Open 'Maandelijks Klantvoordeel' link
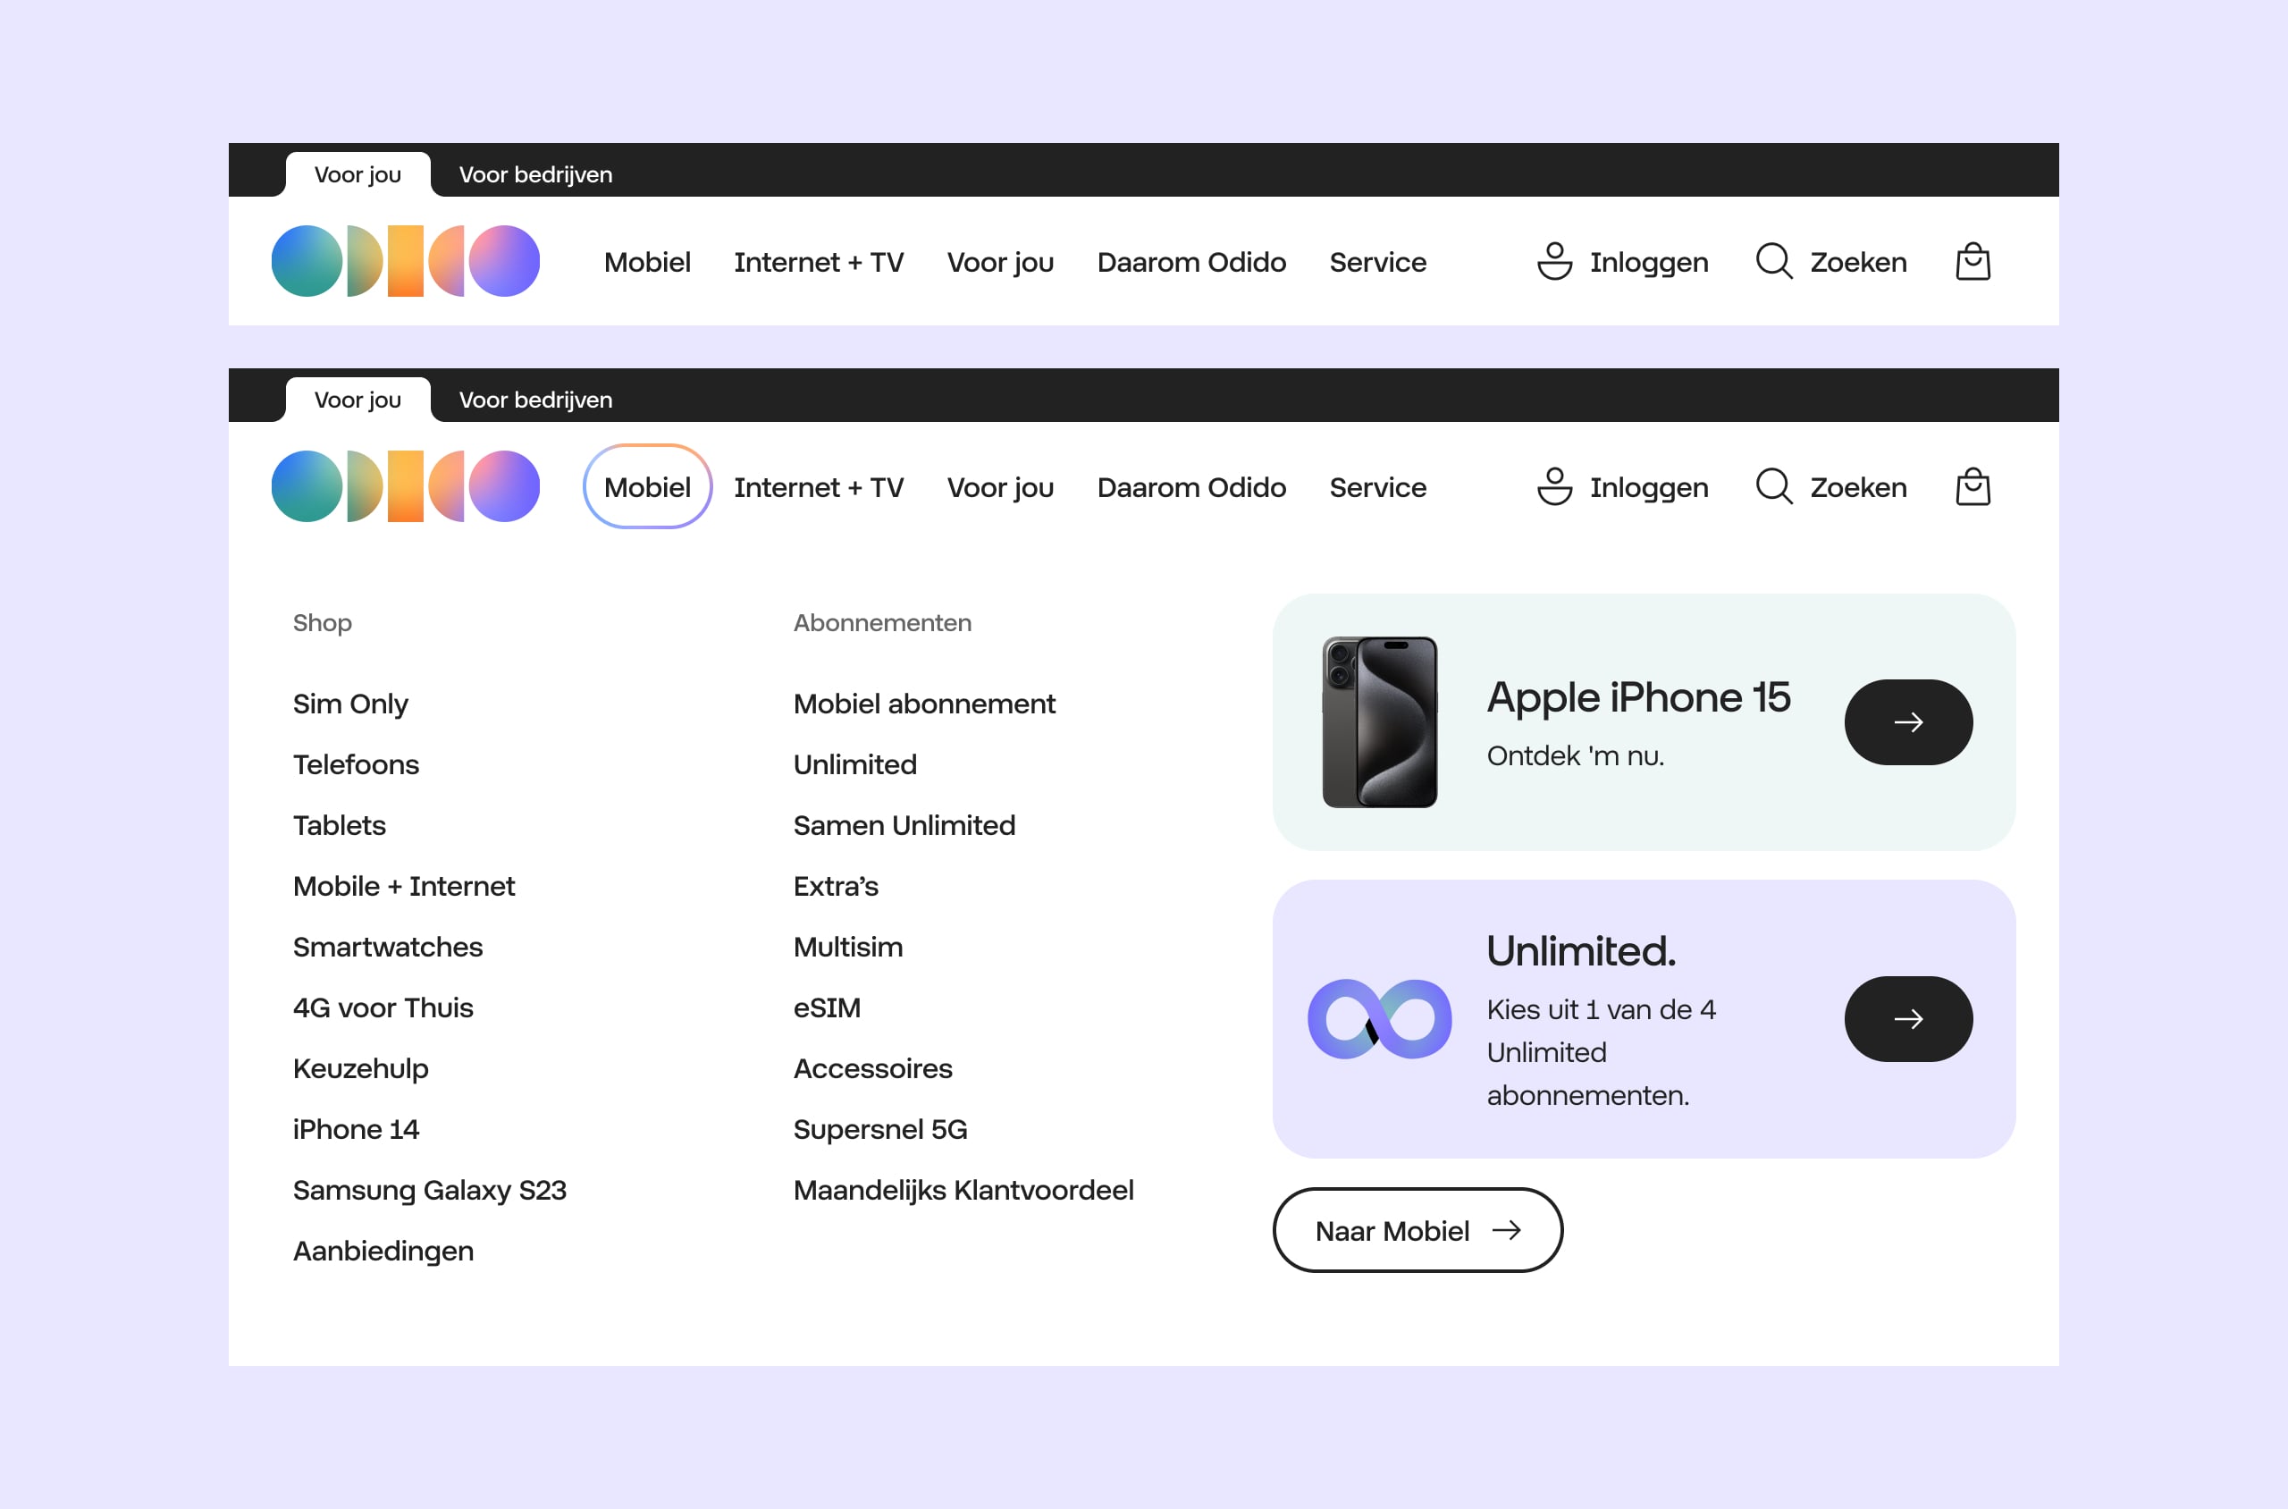 click(x=963, y=1191)
